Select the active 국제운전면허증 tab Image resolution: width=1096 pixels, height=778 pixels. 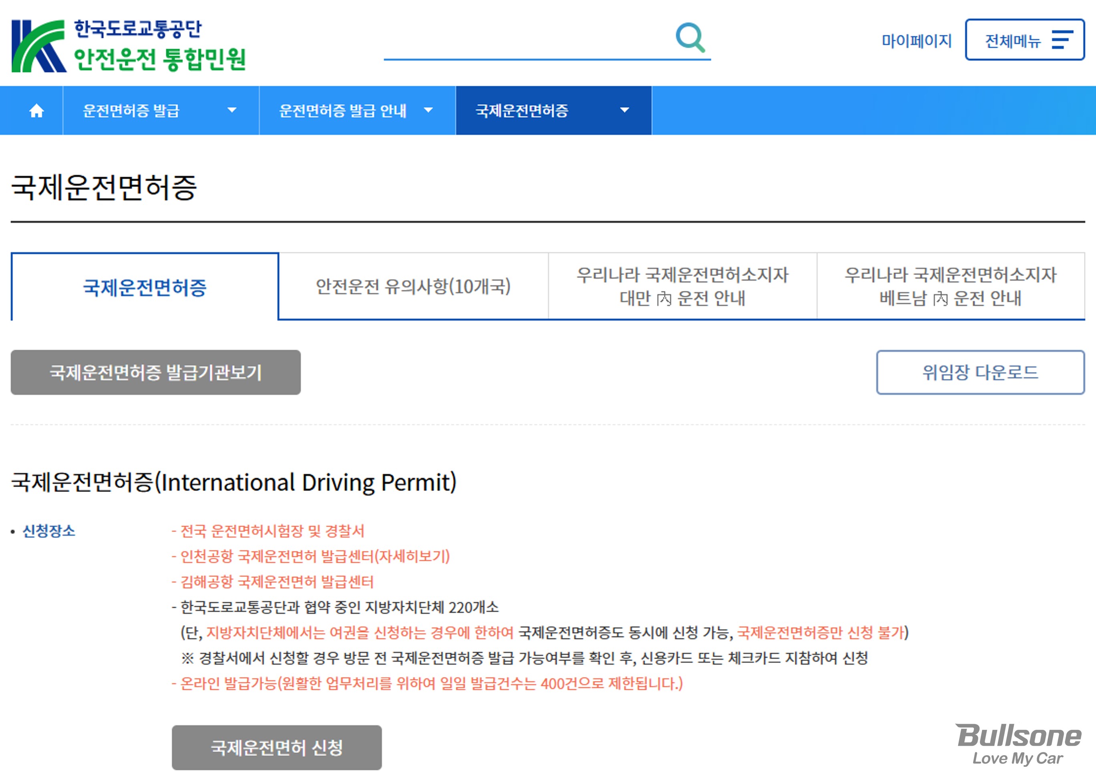145,287
